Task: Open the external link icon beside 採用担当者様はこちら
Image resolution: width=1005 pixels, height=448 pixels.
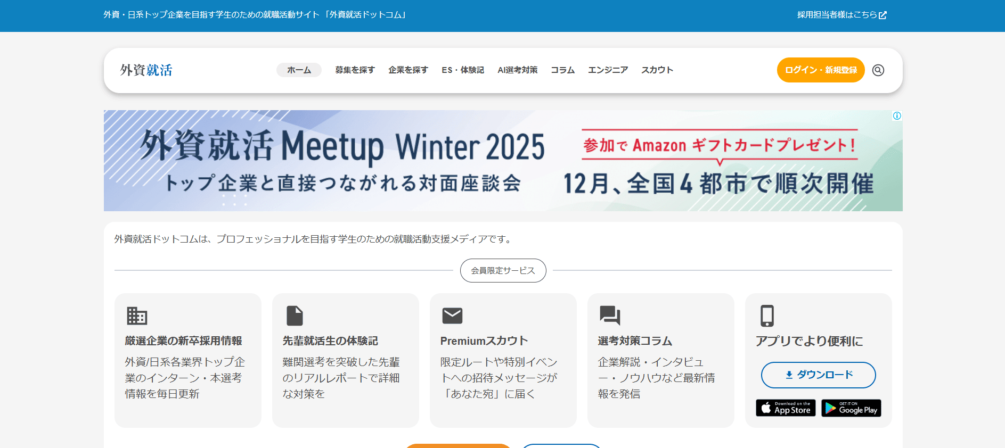Action: point(883,15)
